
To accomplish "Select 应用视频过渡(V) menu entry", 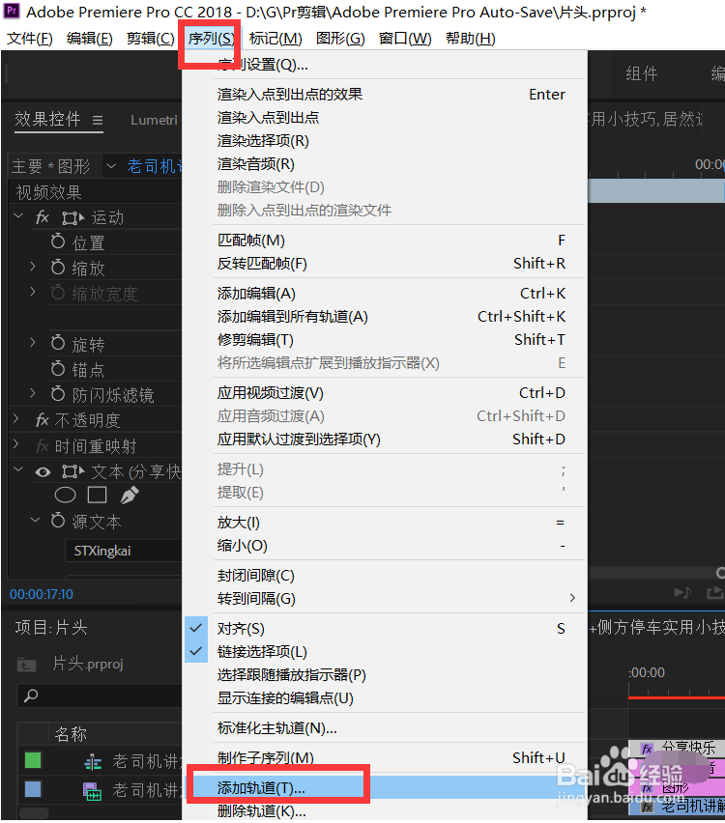I will (384, 393).
